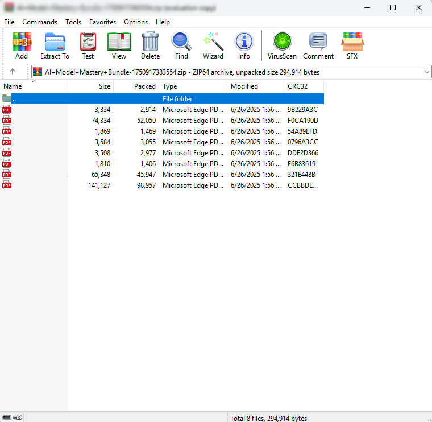Create SFX self-extracting archive
The image size is (432, 422).
click(x=352, y=45)
